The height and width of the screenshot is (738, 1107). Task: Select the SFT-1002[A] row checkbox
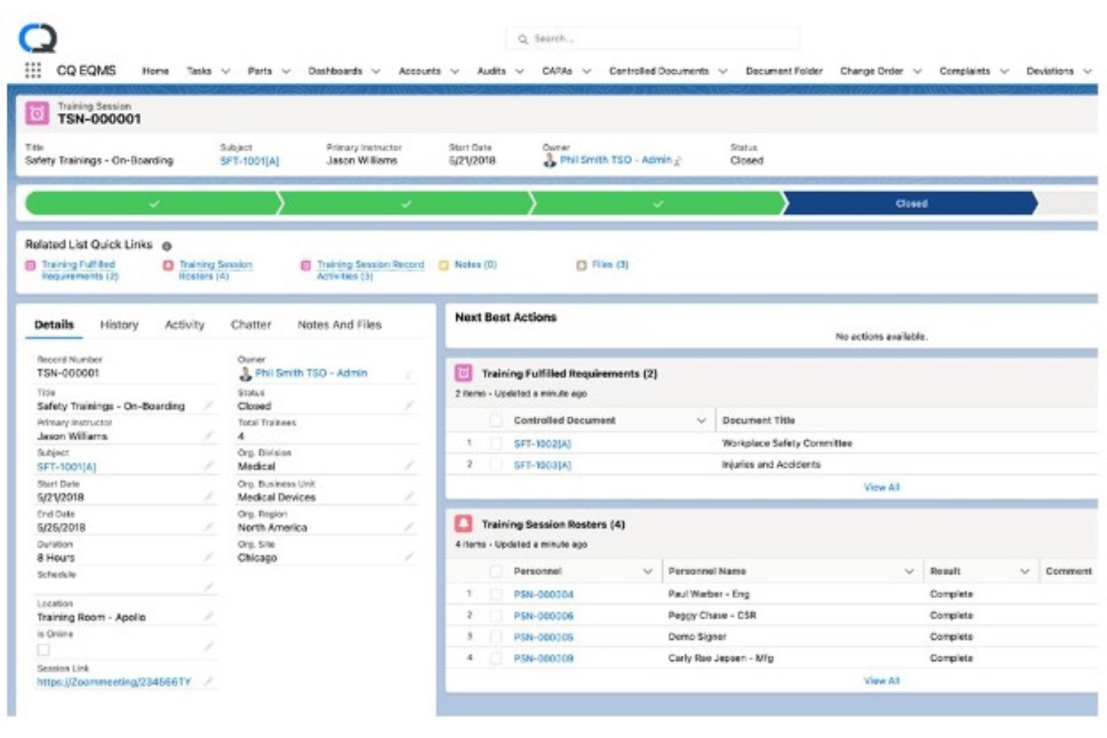tap(495, 443)
